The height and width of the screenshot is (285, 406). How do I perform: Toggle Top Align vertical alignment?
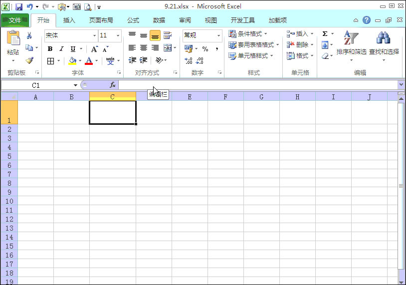point(132,35)
